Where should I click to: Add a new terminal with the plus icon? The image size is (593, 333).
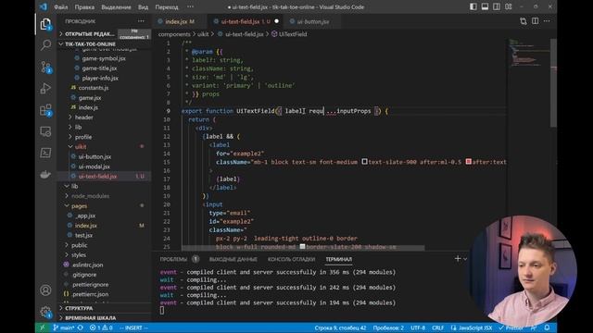(x=458, y=259)
